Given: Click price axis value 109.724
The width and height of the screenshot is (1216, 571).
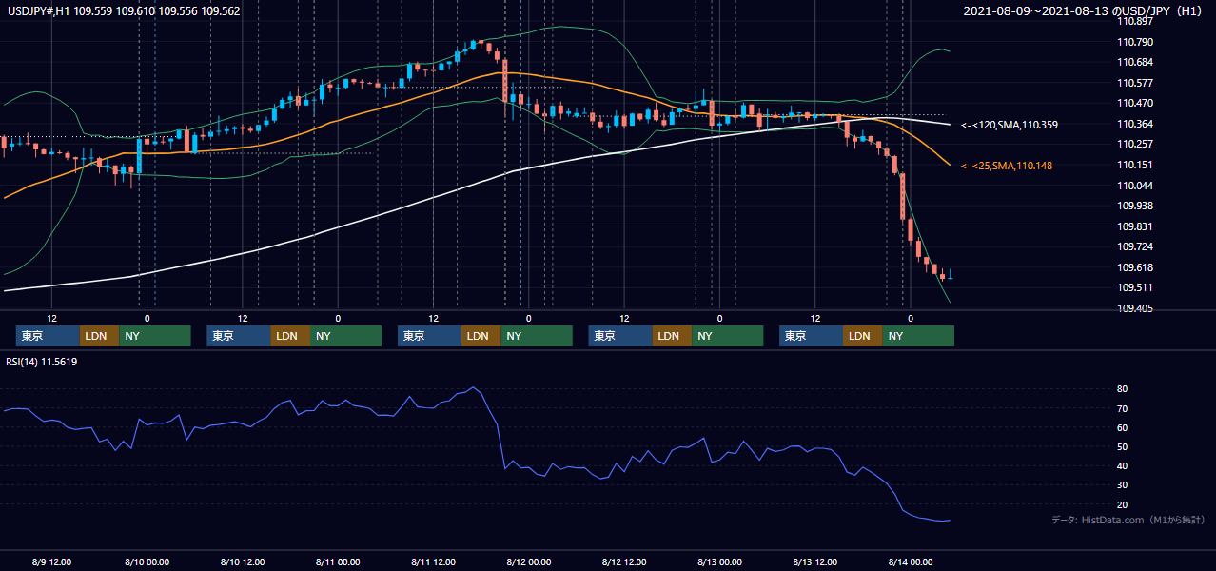Looking at the screenshot, I should click(x=1133, y=246).
